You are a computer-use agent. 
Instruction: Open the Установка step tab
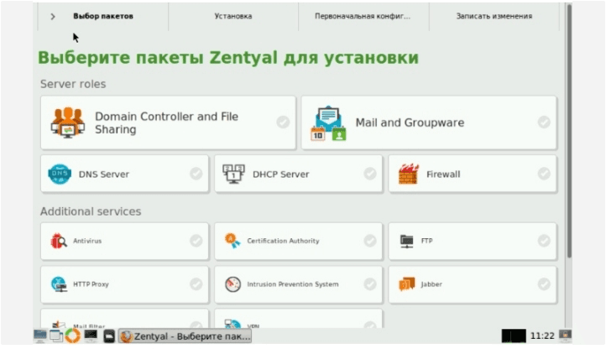[233, 16]
